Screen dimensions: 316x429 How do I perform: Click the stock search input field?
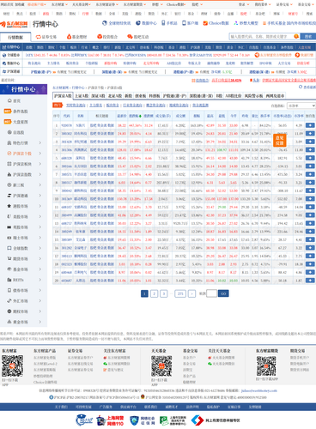click(261, 36)
